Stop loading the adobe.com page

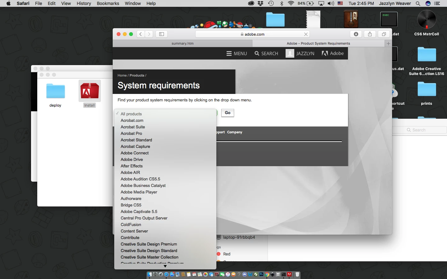(306, 34)
